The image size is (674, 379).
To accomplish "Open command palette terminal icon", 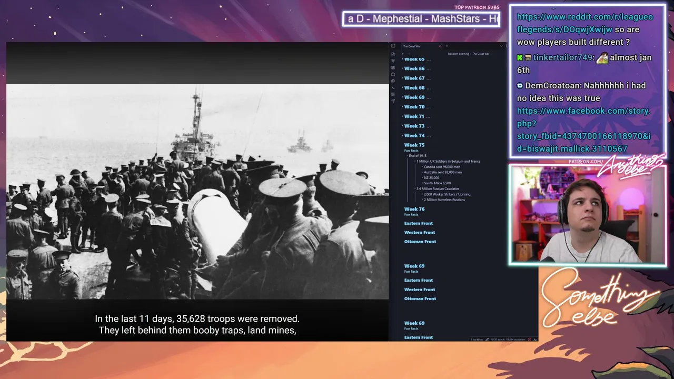I will (393, 87).
